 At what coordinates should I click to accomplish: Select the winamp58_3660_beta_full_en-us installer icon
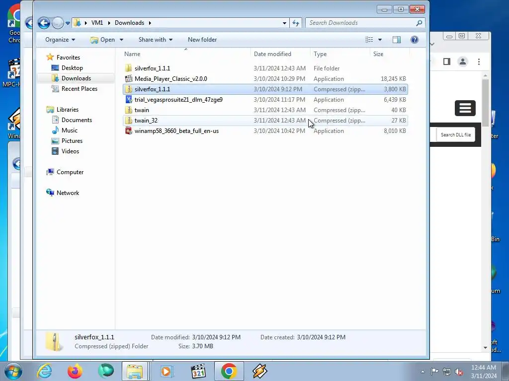point(129,130)
